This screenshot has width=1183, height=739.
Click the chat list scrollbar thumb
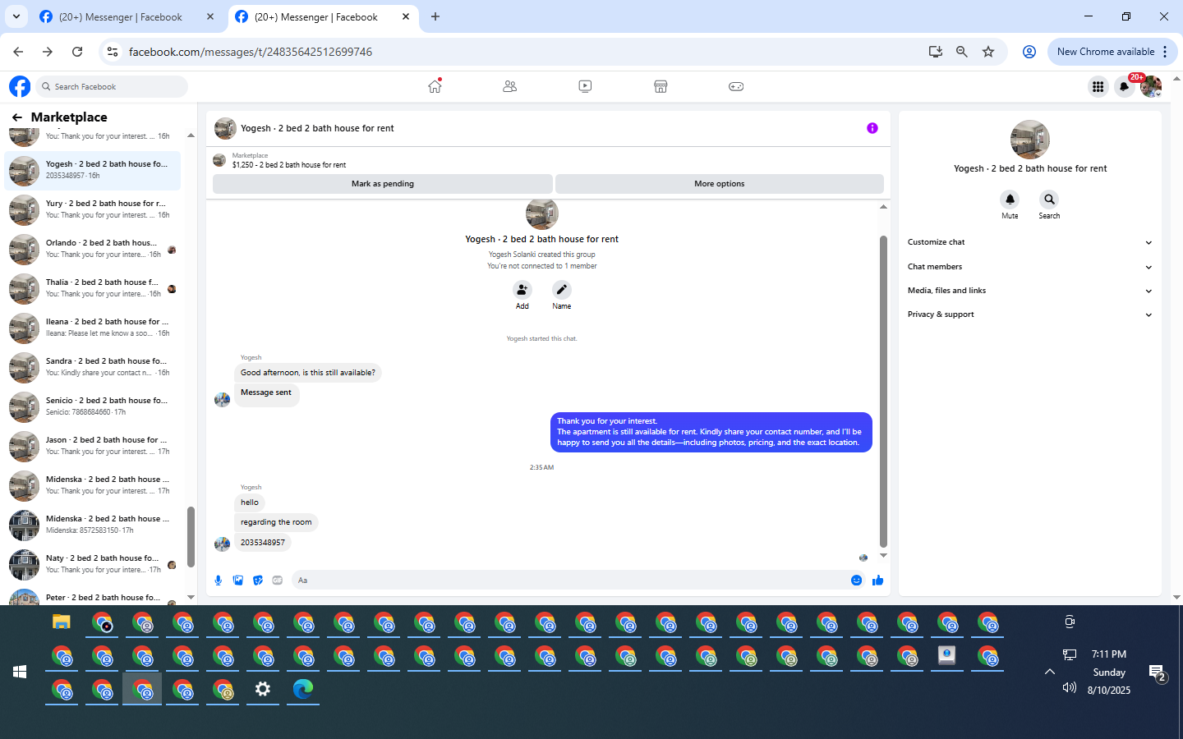click(x=191, y=537)
